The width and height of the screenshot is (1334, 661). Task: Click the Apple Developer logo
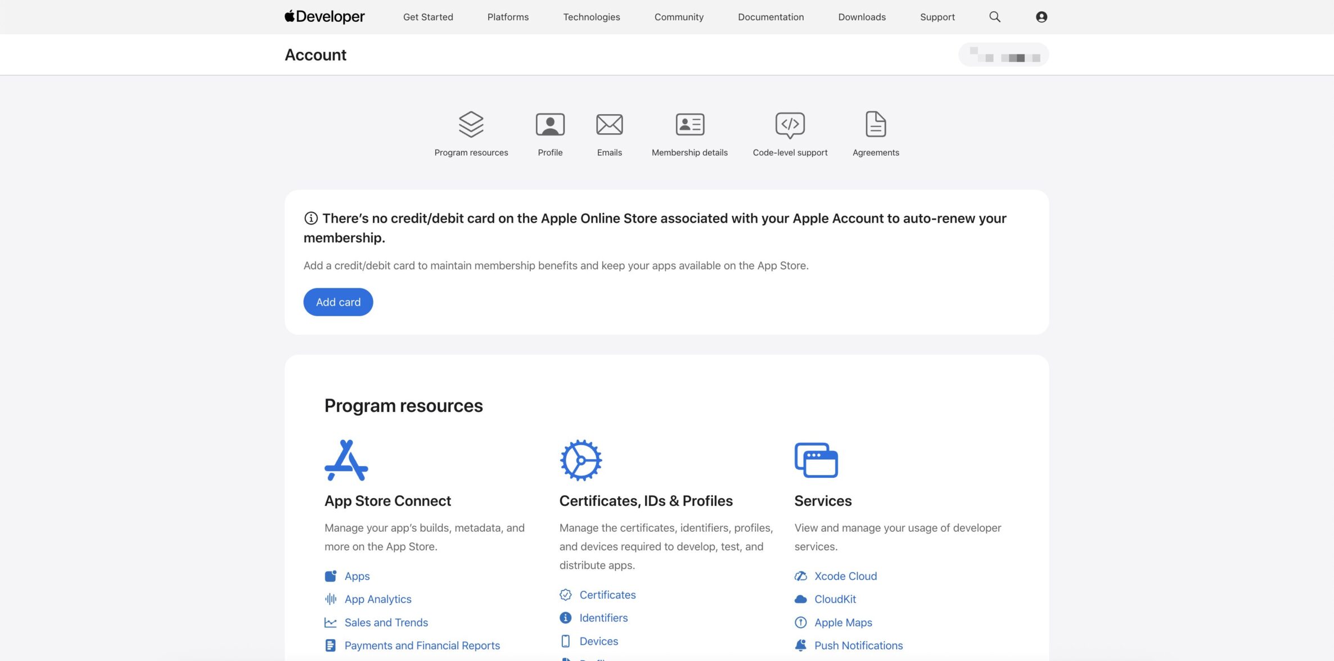click(x=325, y=17)
